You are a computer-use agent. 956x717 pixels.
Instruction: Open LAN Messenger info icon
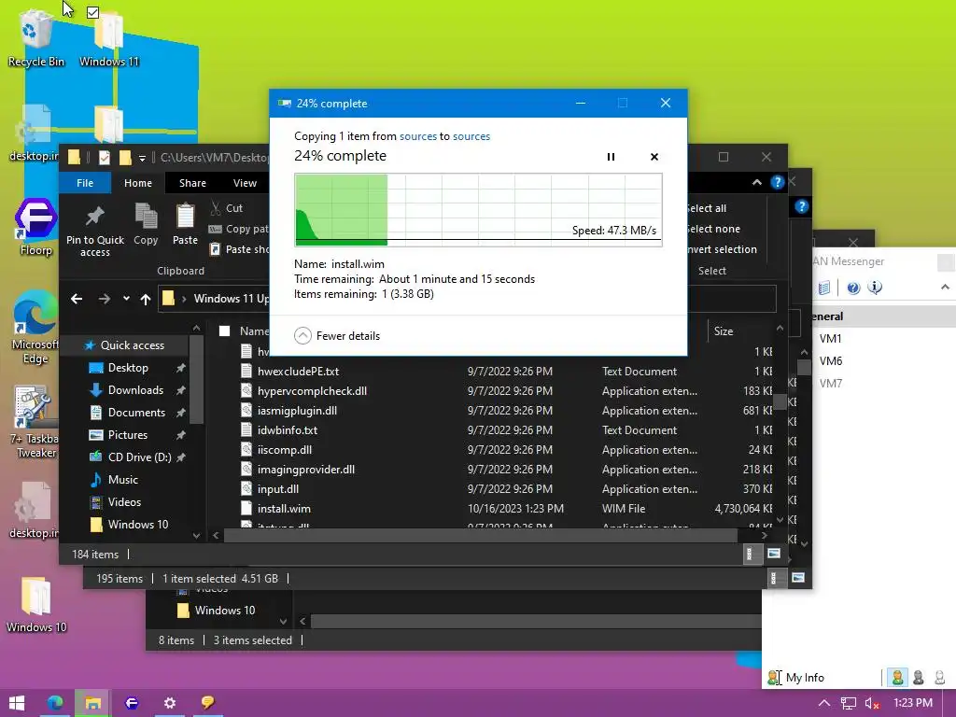pyautogui.click(x=875, y=288)
